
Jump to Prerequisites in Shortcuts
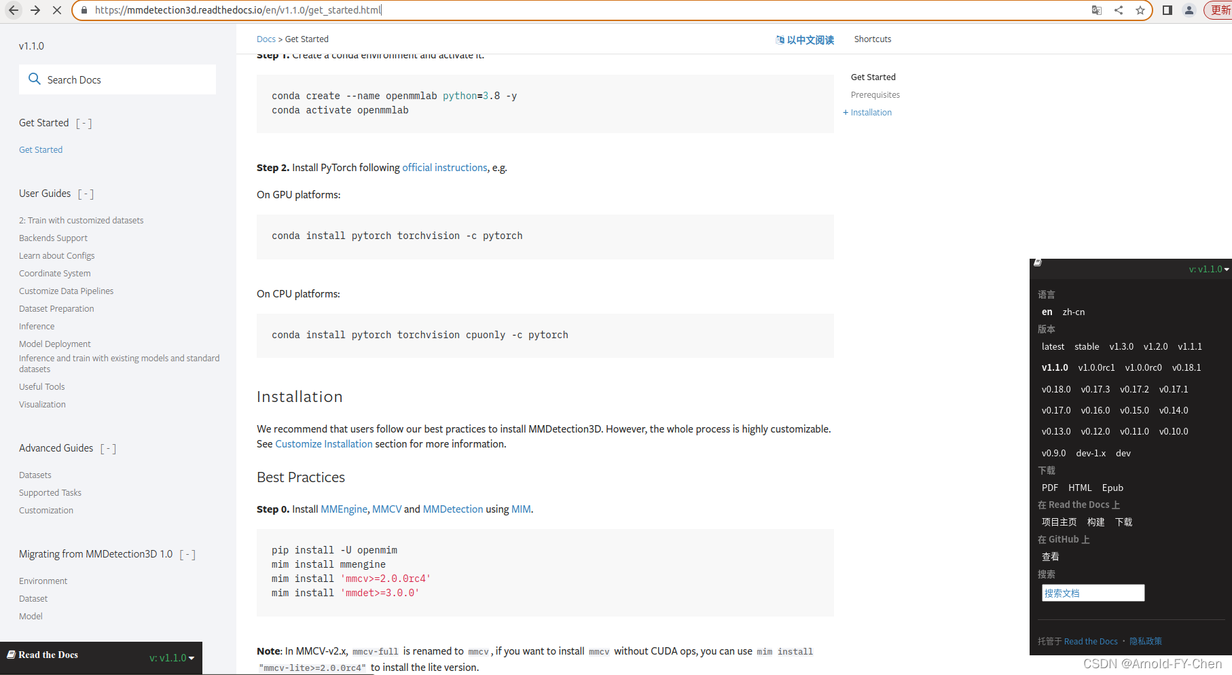[x=875, y=95]
